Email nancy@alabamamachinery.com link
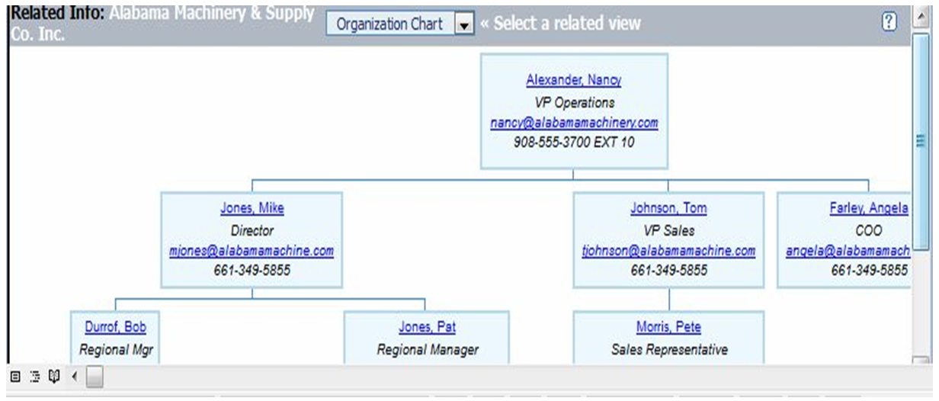939x401 pixels. point(574,123)
